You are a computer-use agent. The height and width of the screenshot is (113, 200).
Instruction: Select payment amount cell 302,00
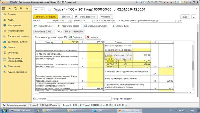pos(142,64)
